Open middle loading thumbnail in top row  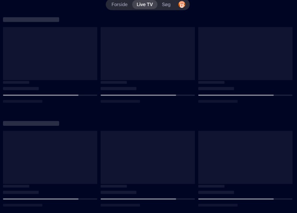(x=148, y=54)
